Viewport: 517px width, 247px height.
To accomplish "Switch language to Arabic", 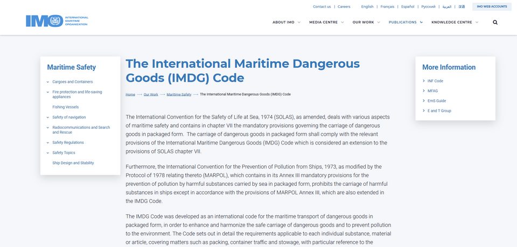I will (447, 6).
